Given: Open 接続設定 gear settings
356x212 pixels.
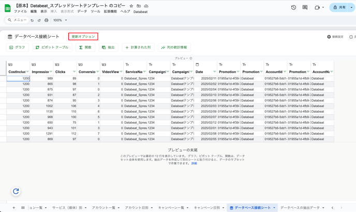Looking at the screenshot, I should point(335,37).
